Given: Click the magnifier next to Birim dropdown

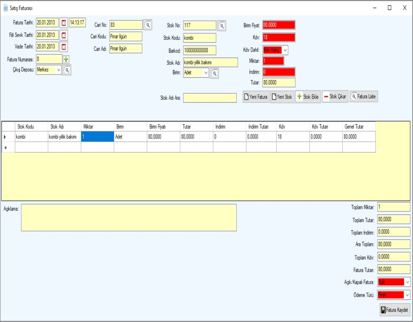Looking at the screenshot, I should click(x=215, y=73).
